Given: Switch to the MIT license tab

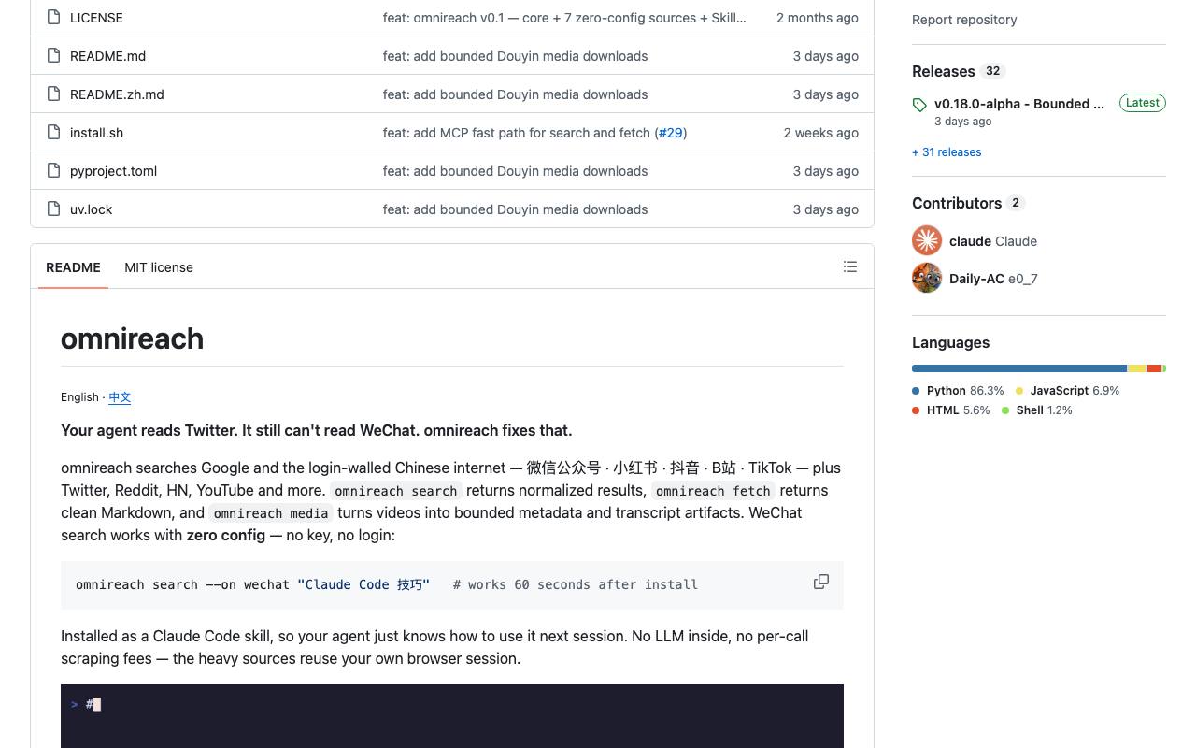Looking at the screenshot, I should [159, 267].
